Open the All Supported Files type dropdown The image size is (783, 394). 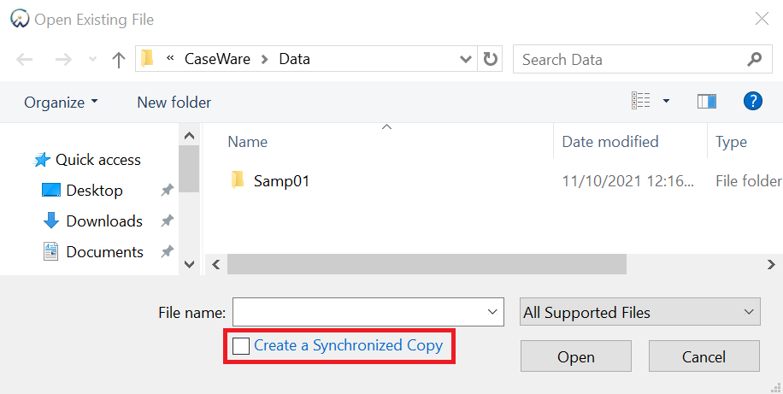(x=640, y=312)
